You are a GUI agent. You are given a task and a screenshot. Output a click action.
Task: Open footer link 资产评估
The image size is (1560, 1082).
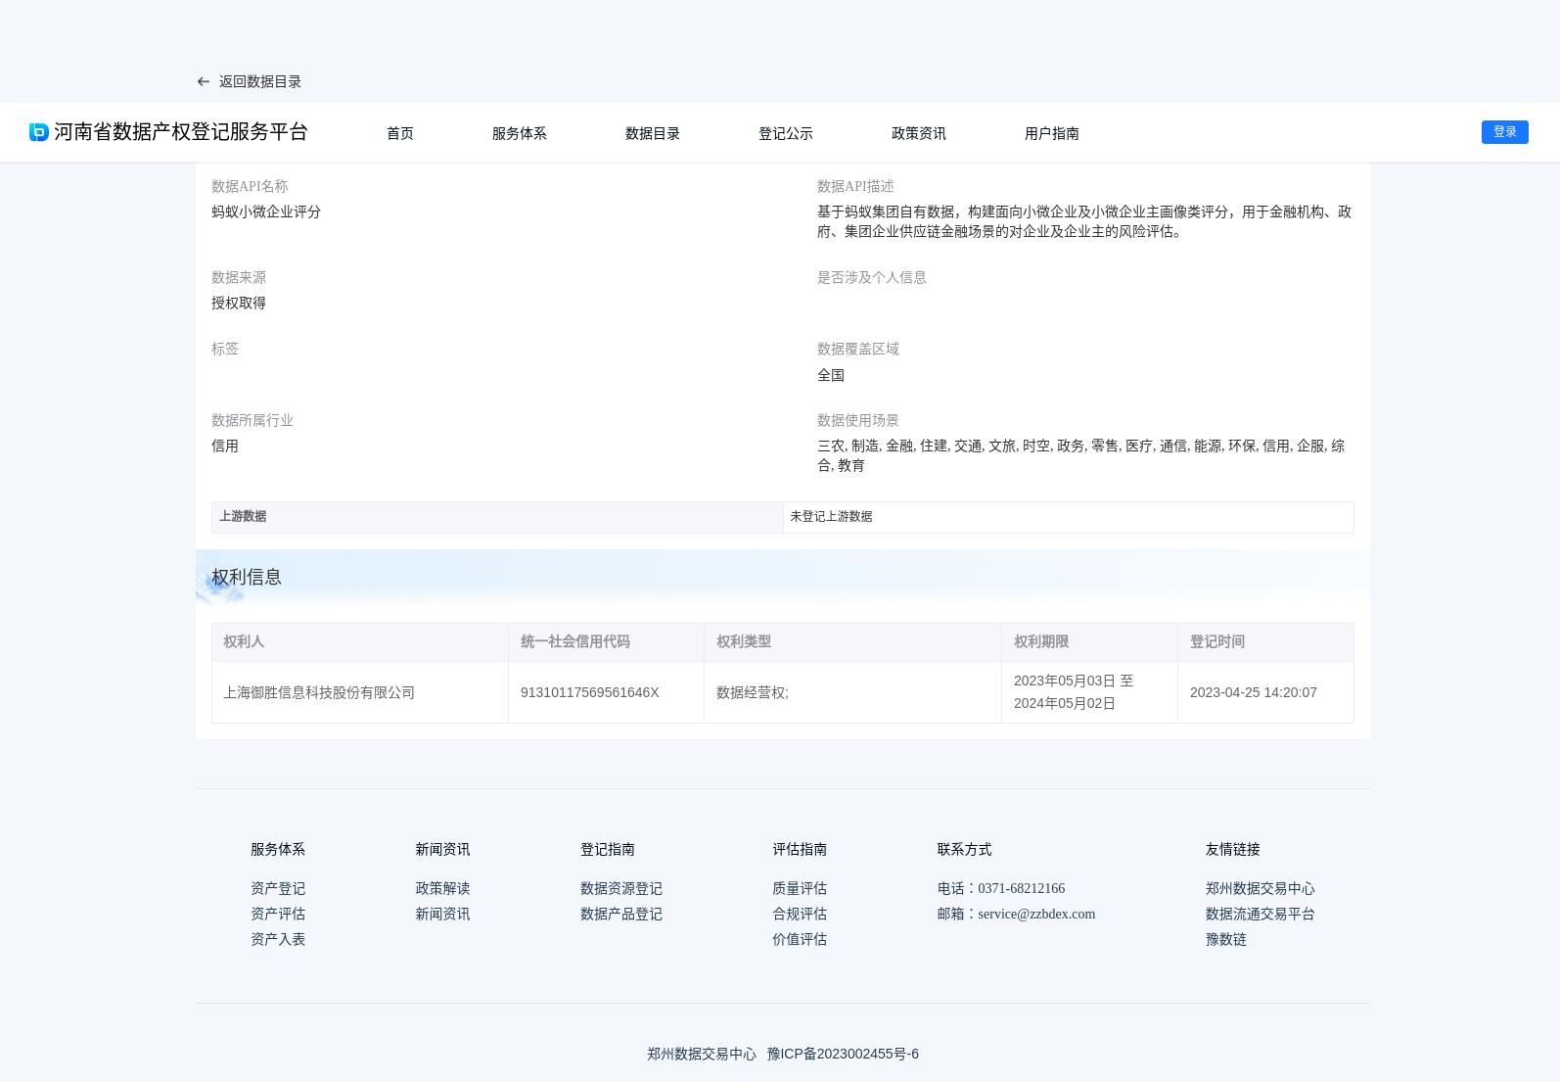(278, 914)
